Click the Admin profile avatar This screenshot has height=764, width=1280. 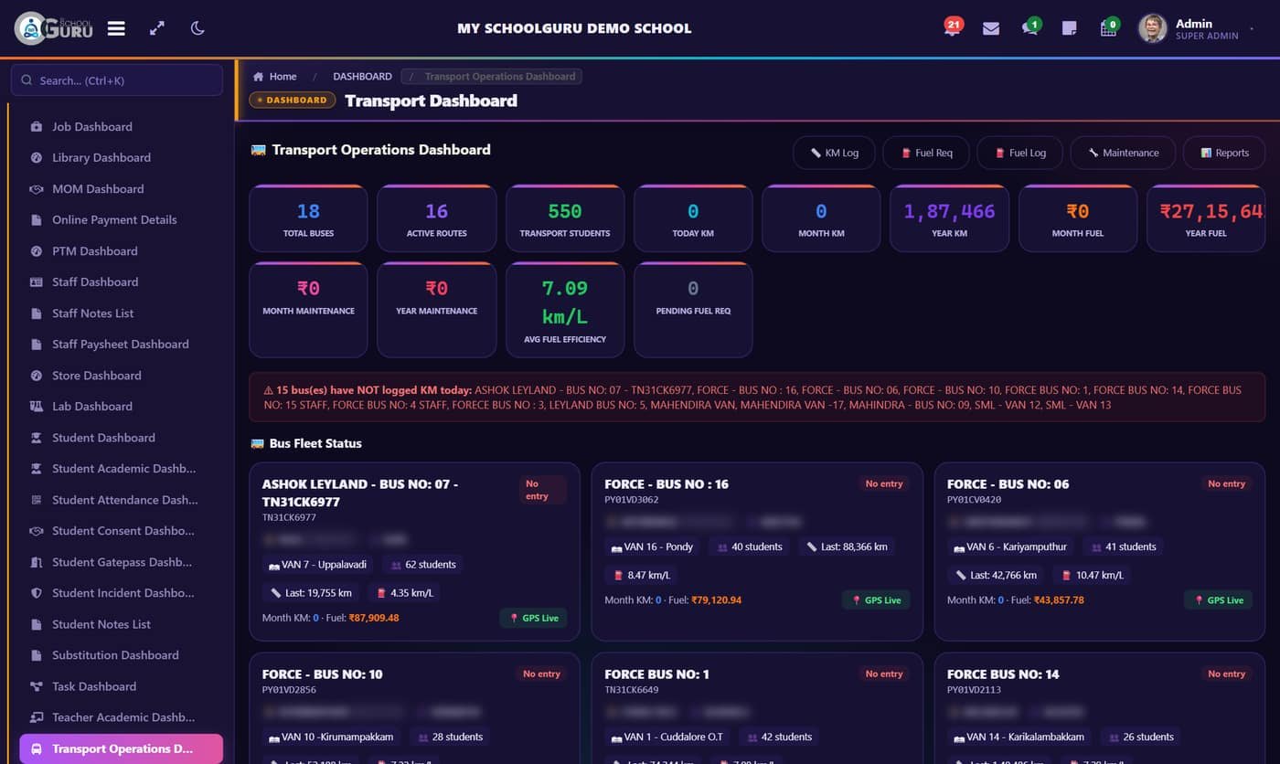1152,28
